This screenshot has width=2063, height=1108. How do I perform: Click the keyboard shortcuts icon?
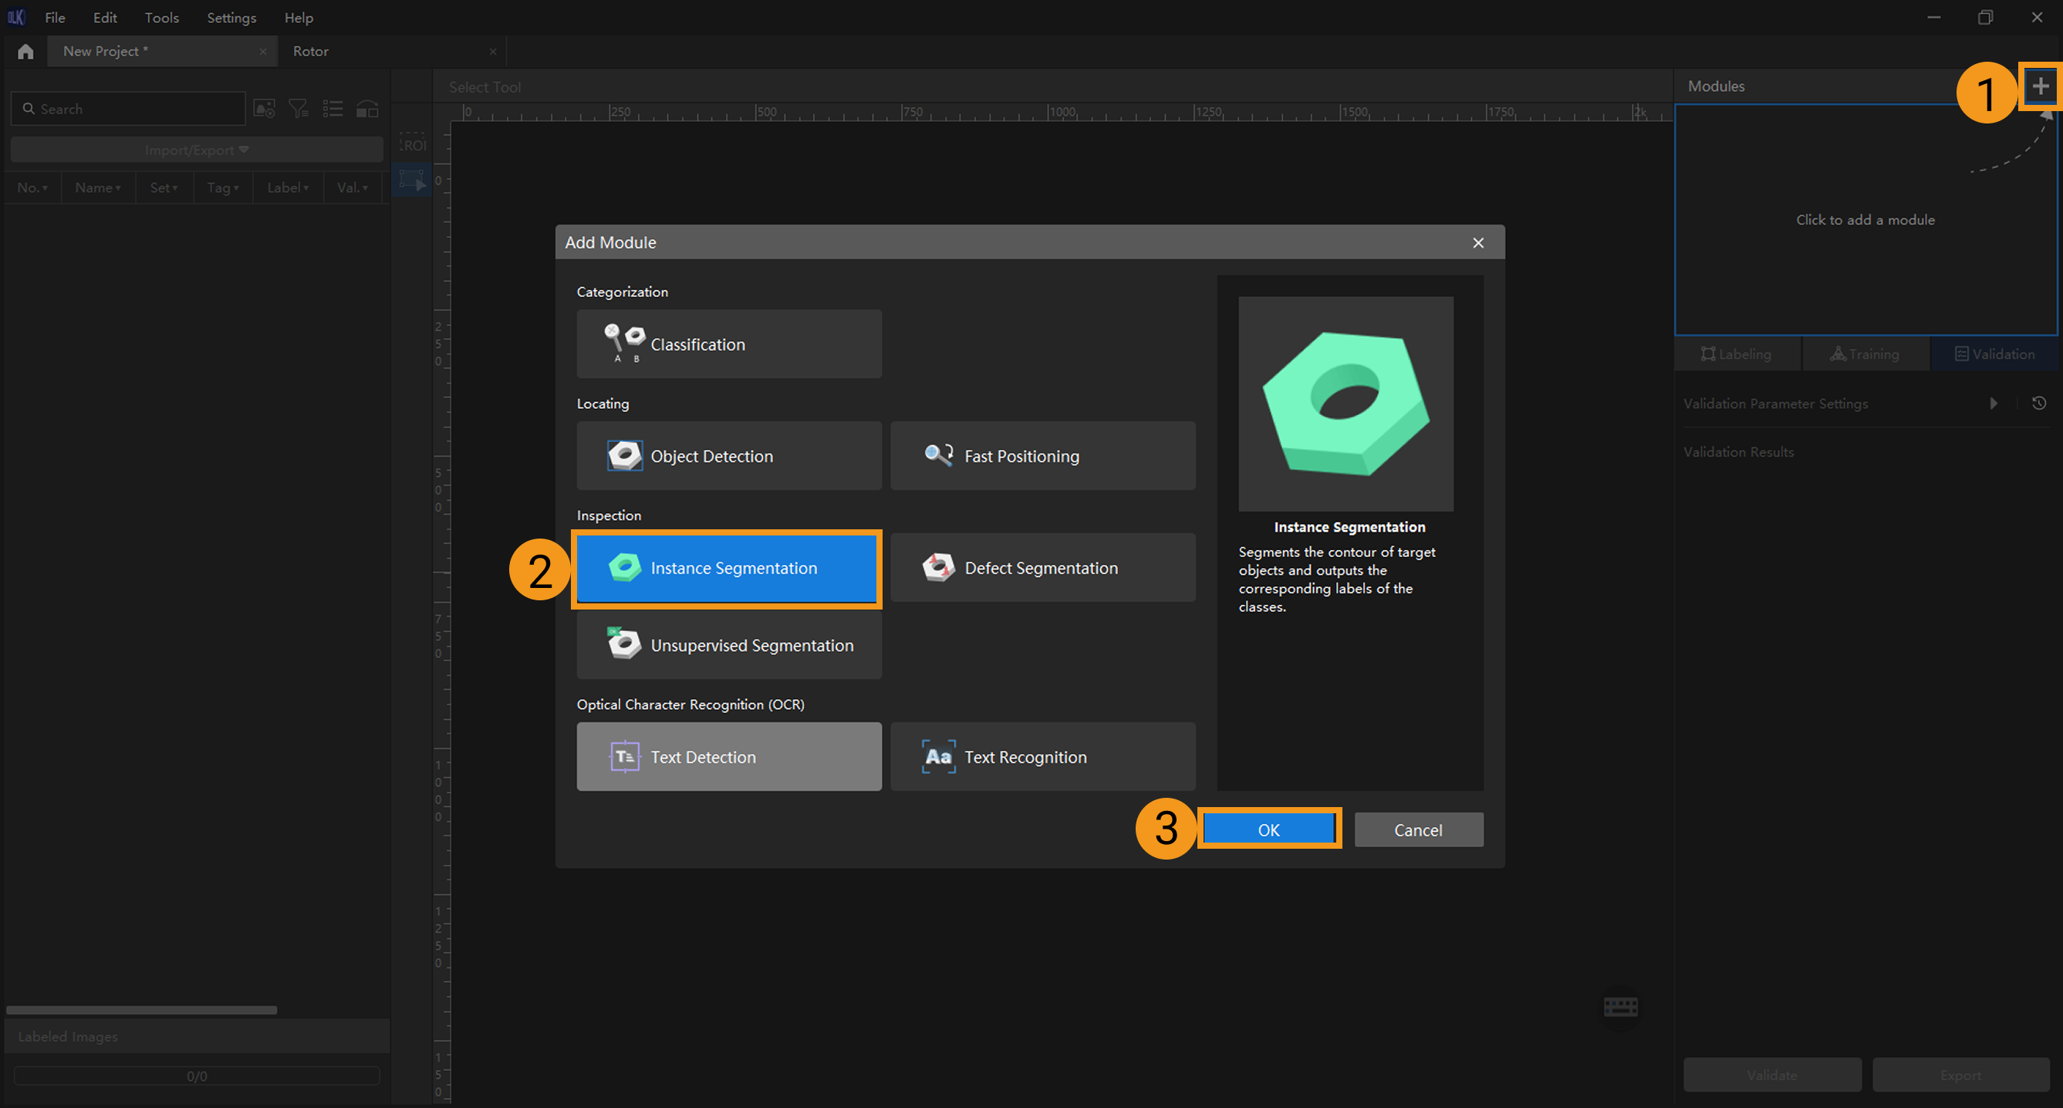(x=1620, y=1006)
